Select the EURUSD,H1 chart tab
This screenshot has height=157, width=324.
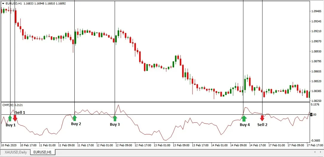[x=43, y=152]
